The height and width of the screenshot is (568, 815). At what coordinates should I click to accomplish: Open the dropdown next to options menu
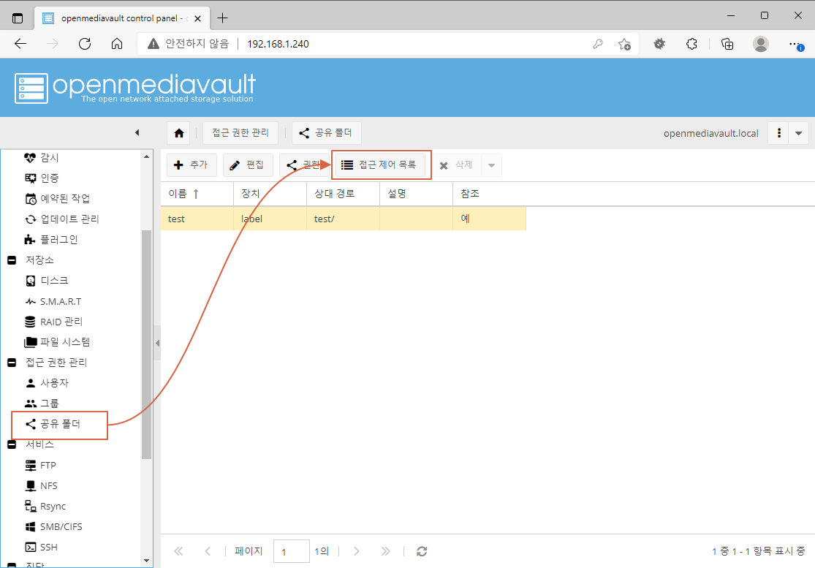(798, 133)
